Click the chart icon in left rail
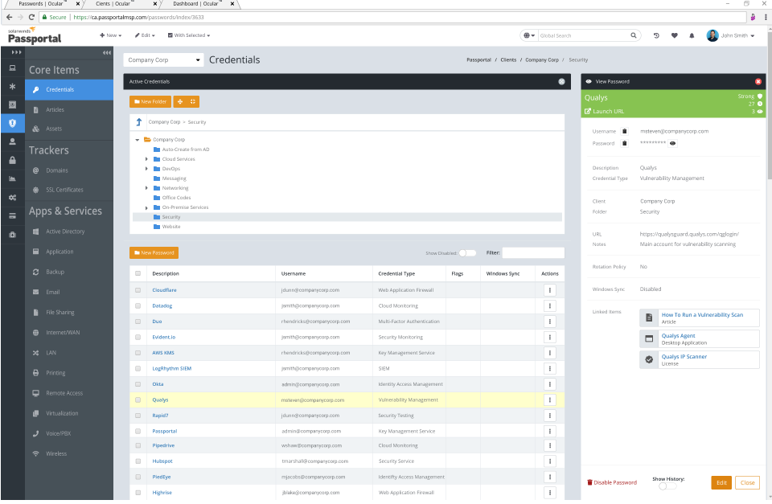The image size is (772, 504). tap(12, 178)
